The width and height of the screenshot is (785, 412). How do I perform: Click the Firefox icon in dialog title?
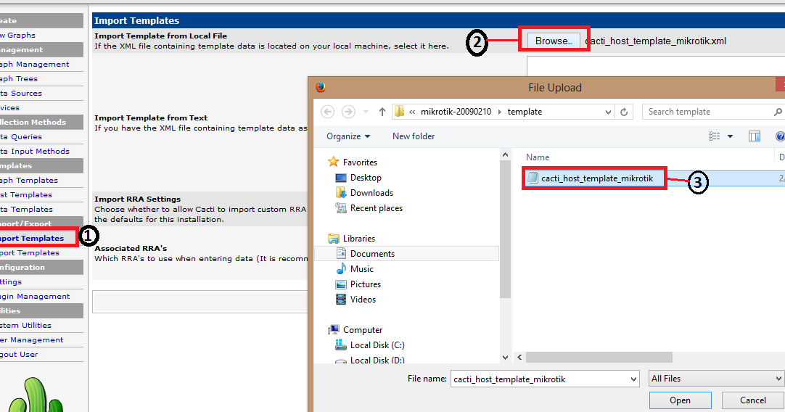(x=321, y=87)
